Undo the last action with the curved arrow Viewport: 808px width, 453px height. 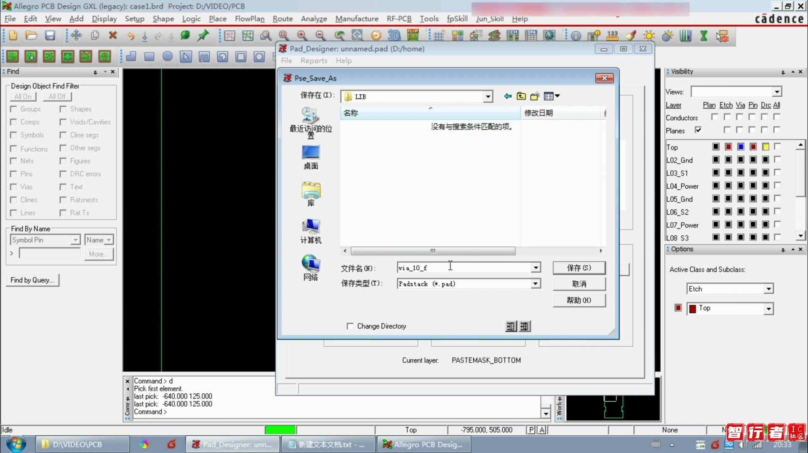(131, 36)
